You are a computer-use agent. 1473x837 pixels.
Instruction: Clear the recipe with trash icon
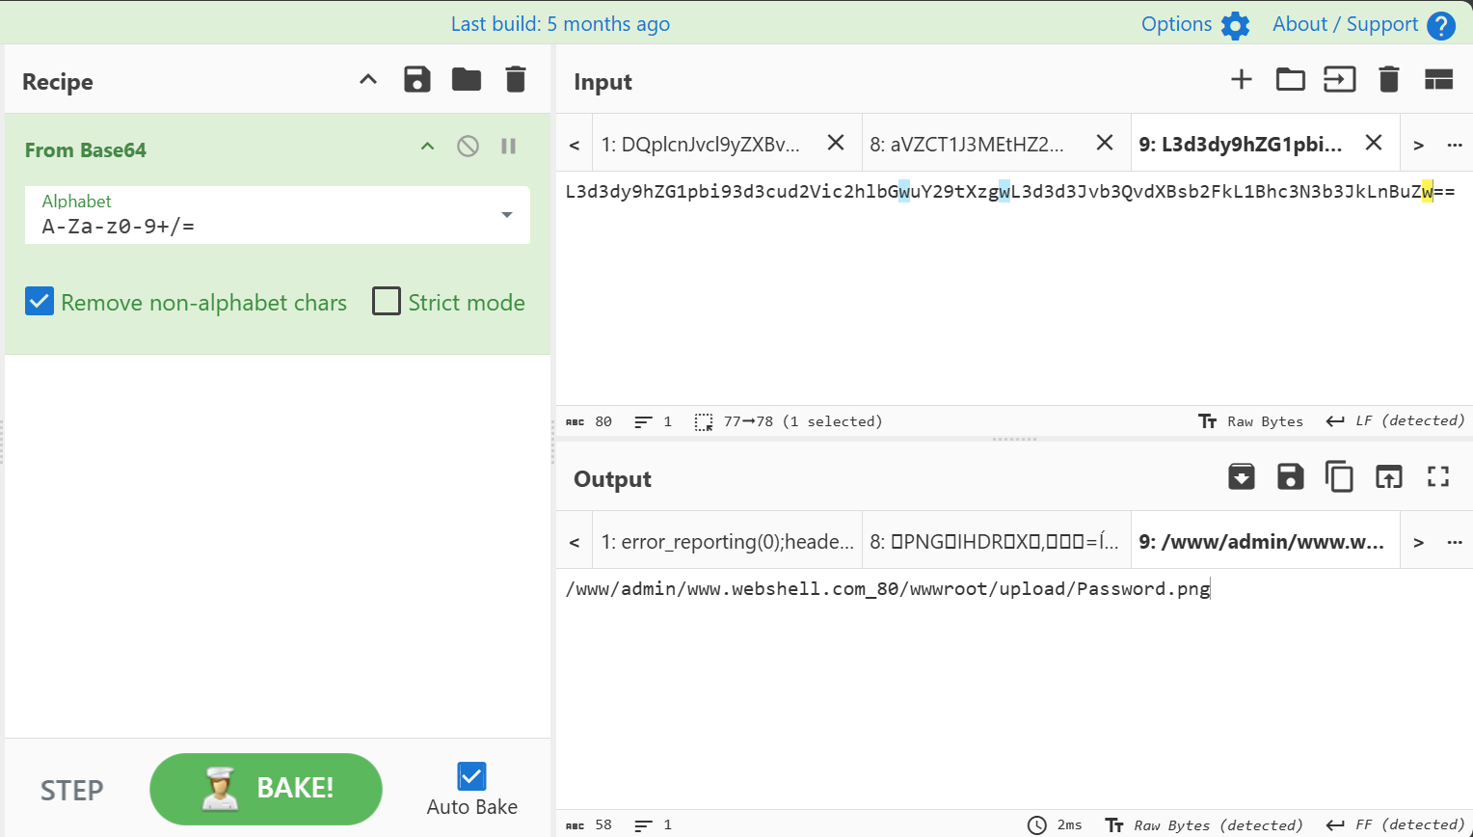coord(516,80)
